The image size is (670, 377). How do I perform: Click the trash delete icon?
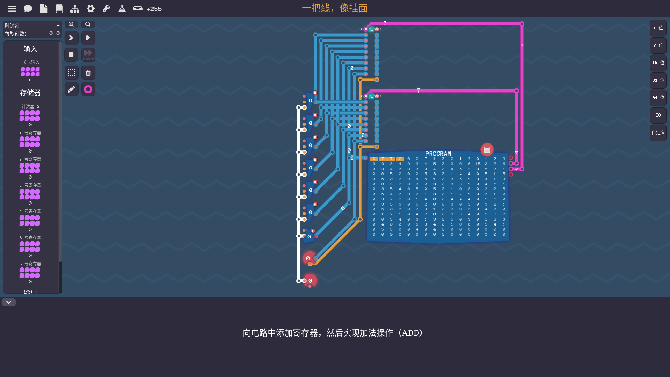tap(88, 73)
